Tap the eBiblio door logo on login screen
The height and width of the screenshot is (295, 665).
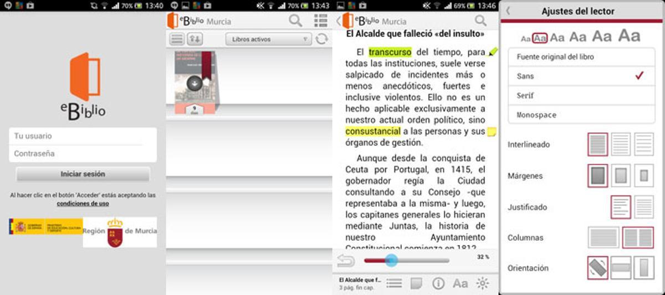click(85, 77)
